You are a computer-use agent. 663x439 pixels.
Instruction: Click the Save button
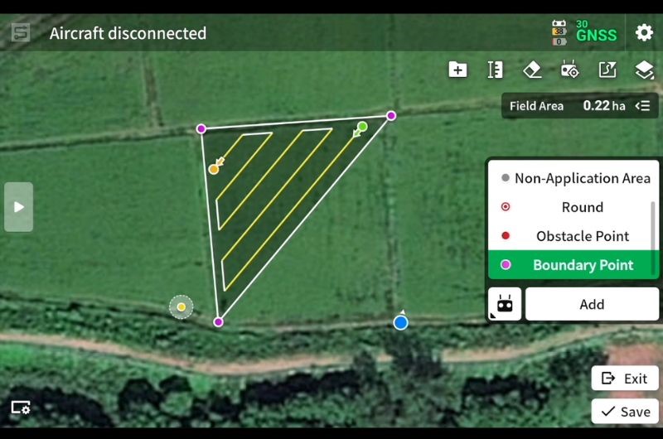(625, 412)
